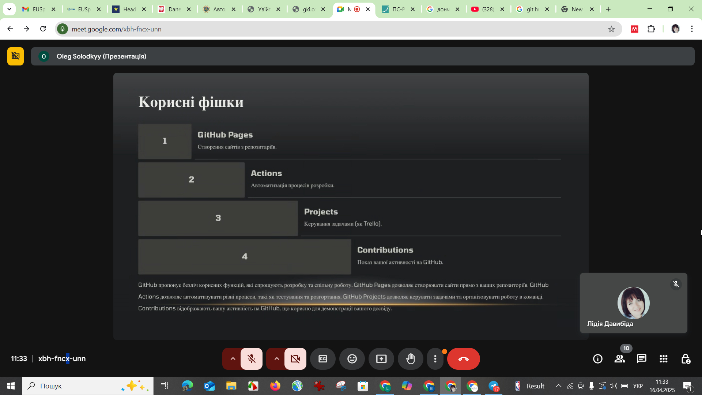Open the Activities grid icon
The height and width of the screenshot is (395, 702).
[x=664, y=359]
